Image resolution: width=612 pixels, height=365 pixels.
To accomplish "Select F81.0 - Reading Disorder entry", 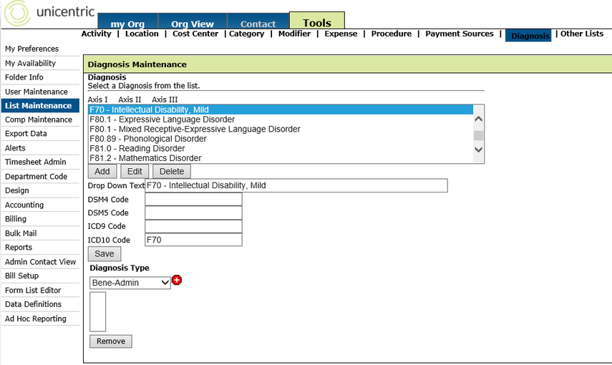I will point(281,148).
